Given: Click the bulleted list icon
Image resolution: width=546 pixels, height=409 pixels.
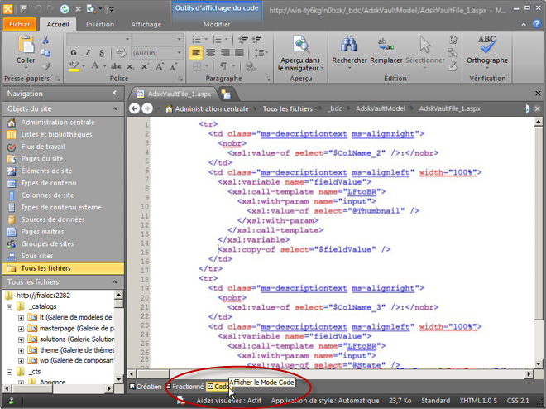Looking at the screenshot, I should click(197, 40).
